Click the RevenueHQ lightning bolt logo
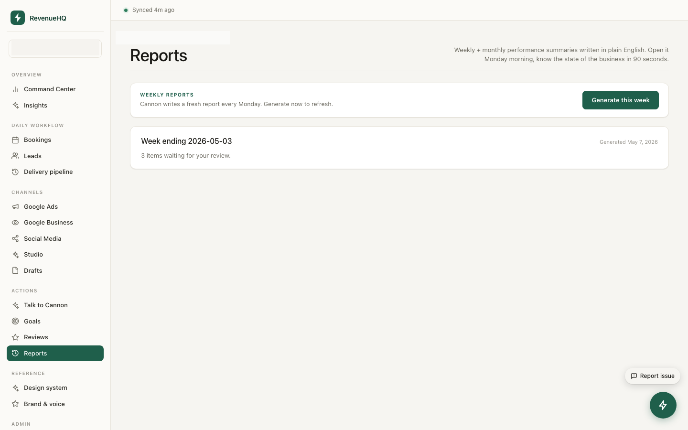This screenshot has width=688, height=430. 18,18
